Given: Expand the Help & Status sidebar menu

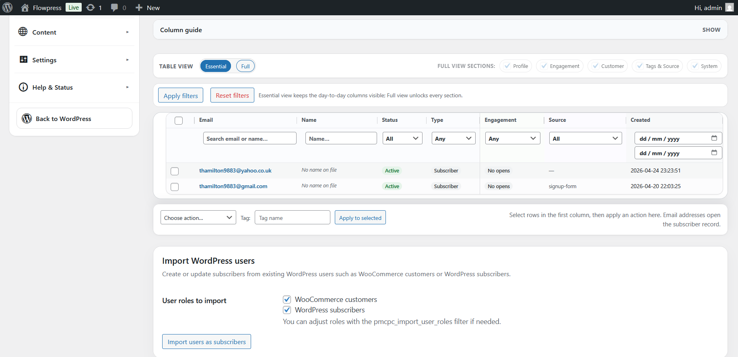Looking at the screenshot, I should coord(74,87).
